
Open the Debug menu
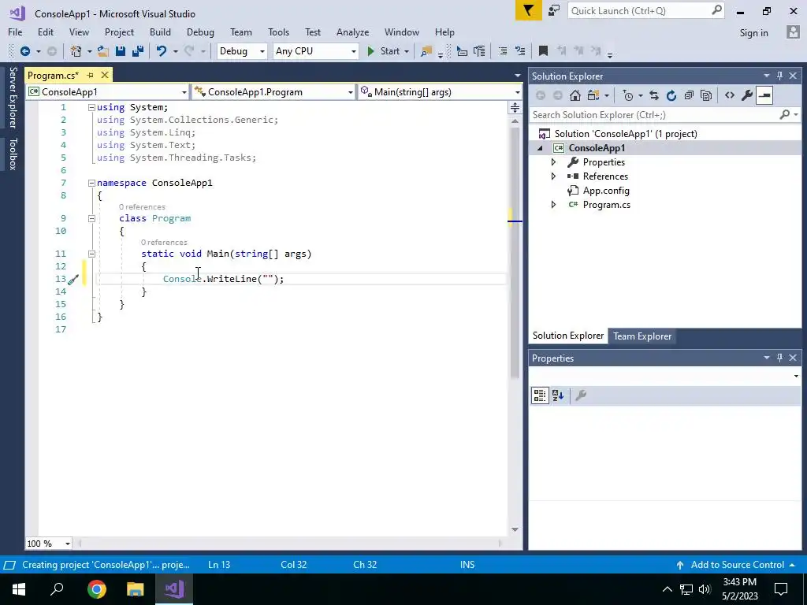tap(200, 32)
